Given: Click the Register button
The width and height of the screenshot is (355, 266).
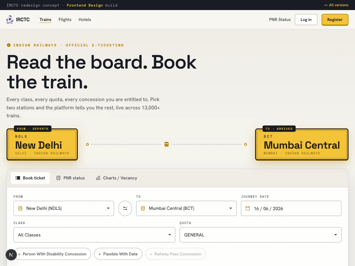Looking at the screenshot, I should coord(335,20).
